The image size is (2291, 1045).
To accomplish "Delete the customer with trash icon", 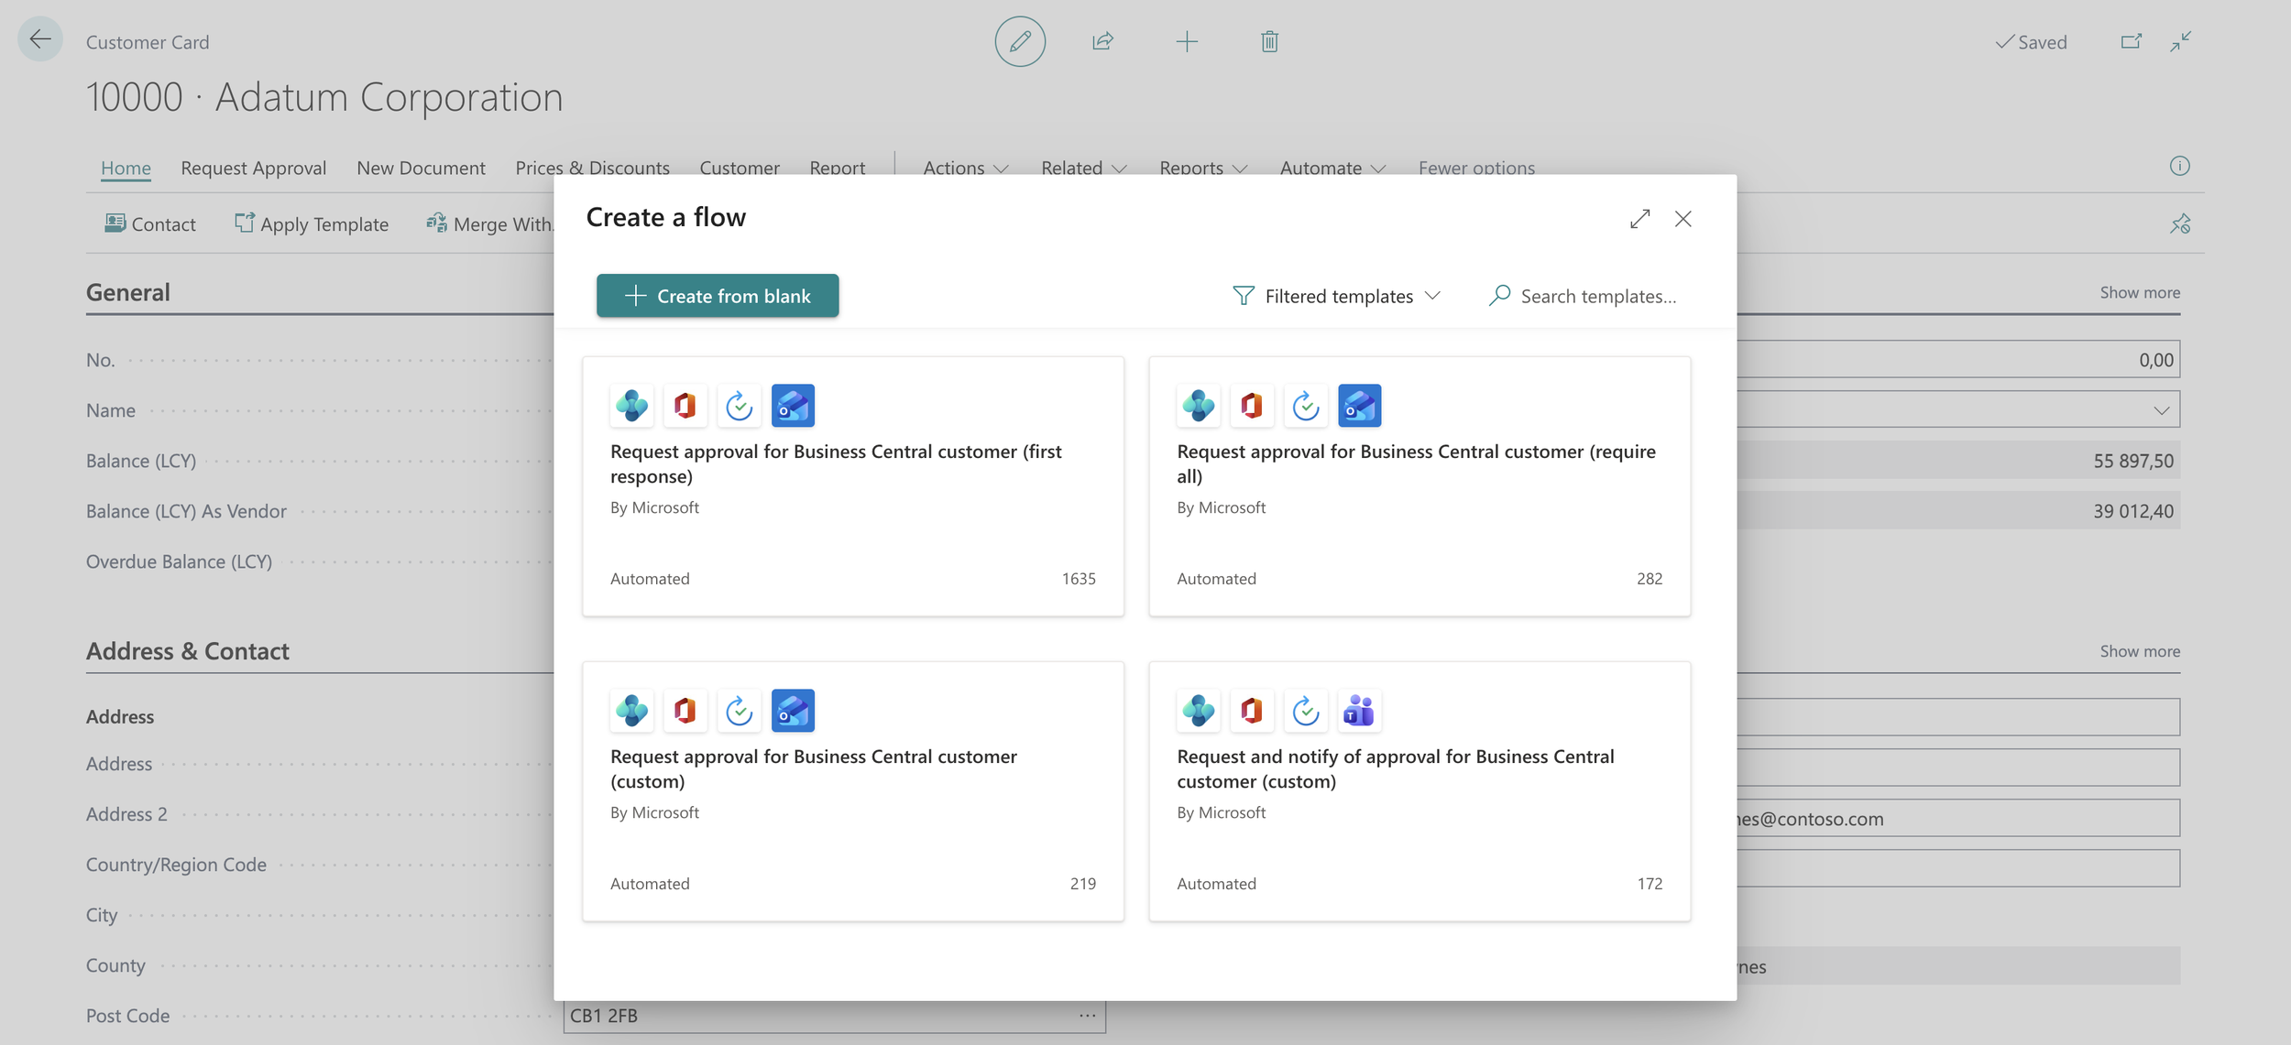I will pyautogui.click(x=1269, y=41).
